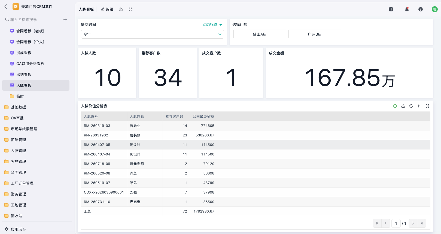Image resolution: width=441 pixels, height=234 pixels.
Task: Click the user avatar at top right
Action: coord(435,9)
